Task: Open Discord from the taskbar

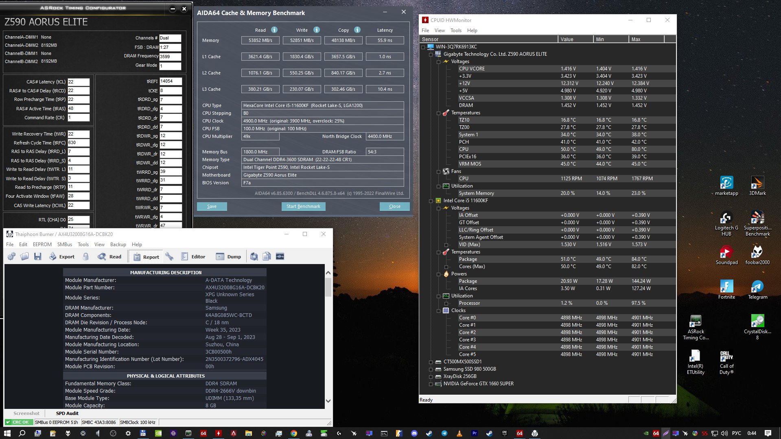Action: coord(414,433)
